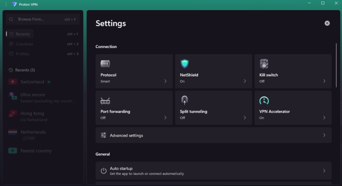Close the Settings panel with X
Screen dimensions: 342x186
click(x=327, y=23)
